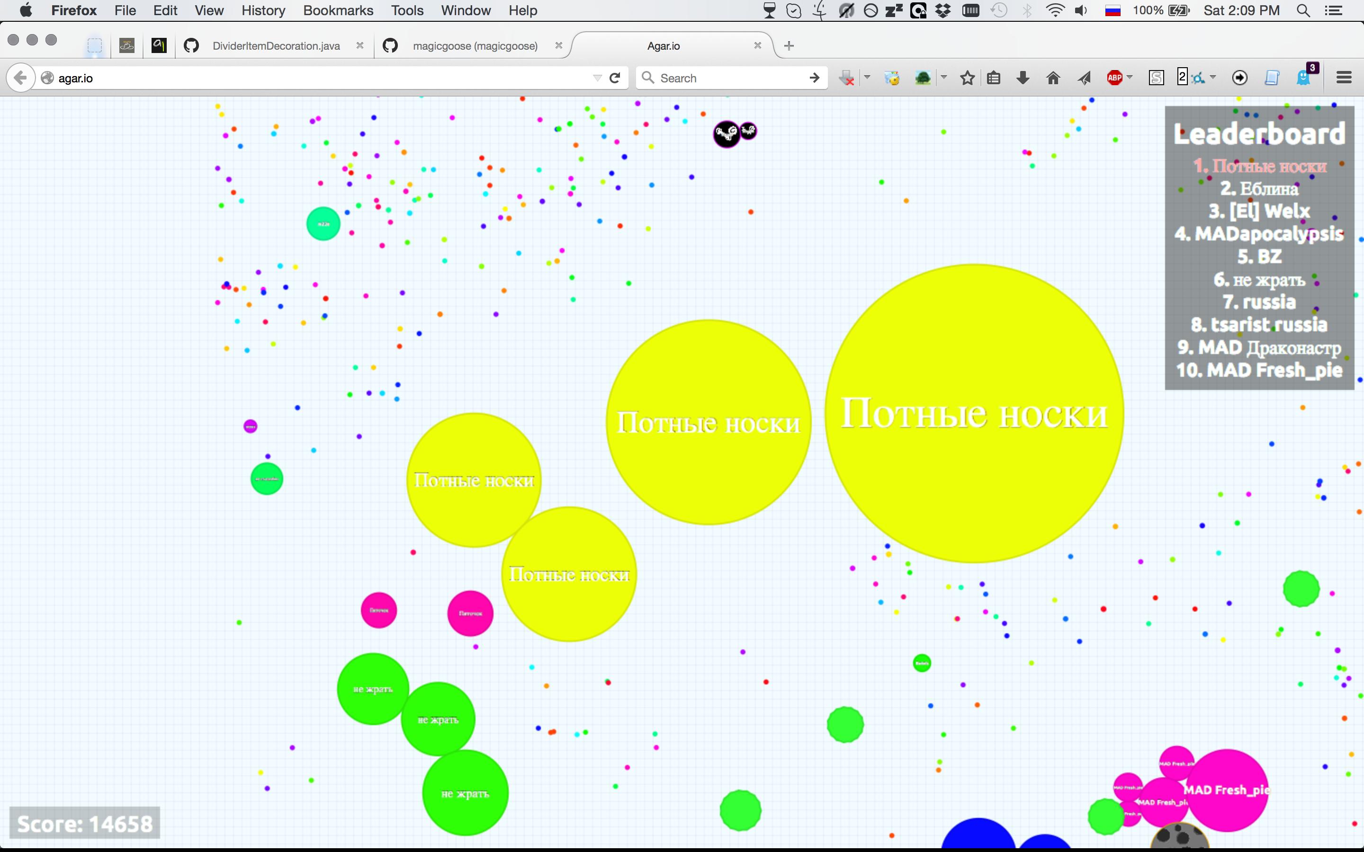Image resolution: width=1364 pixels, height=852 pixels.
Task: Show bookmarks list icon
Action: point(994,78)
